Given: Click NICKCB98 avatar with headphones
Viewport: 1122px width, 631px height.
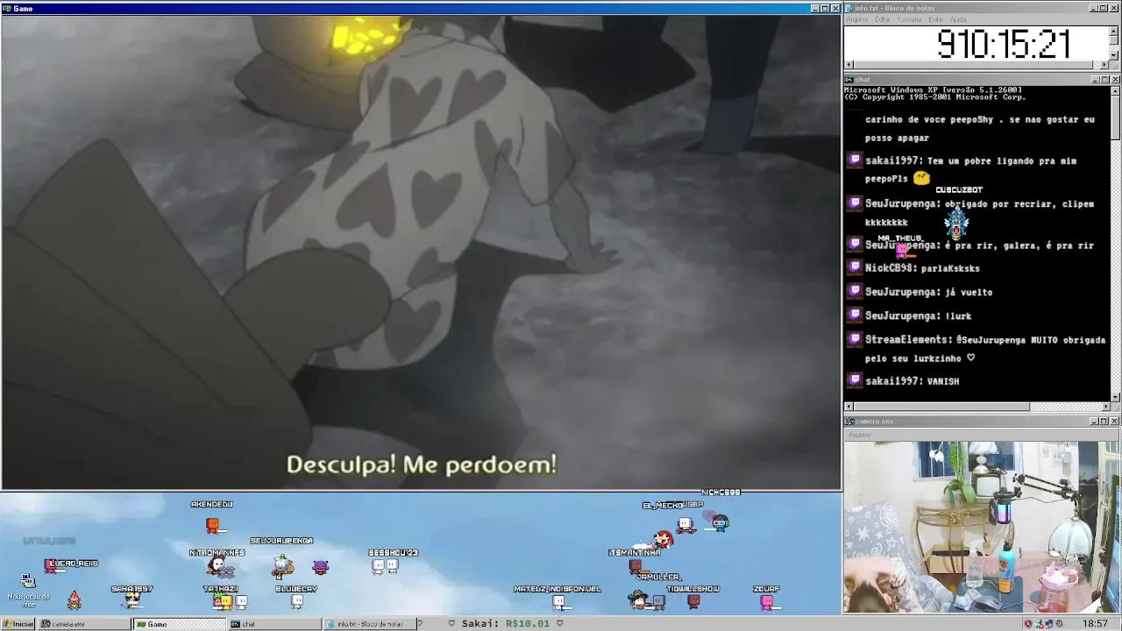Looking at the screenshot, I should (x=720, y=523).
